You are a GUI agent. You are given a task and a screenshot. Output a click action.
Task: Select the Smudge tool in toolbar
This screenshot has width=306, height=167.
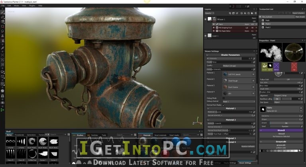tap(3, 31)
